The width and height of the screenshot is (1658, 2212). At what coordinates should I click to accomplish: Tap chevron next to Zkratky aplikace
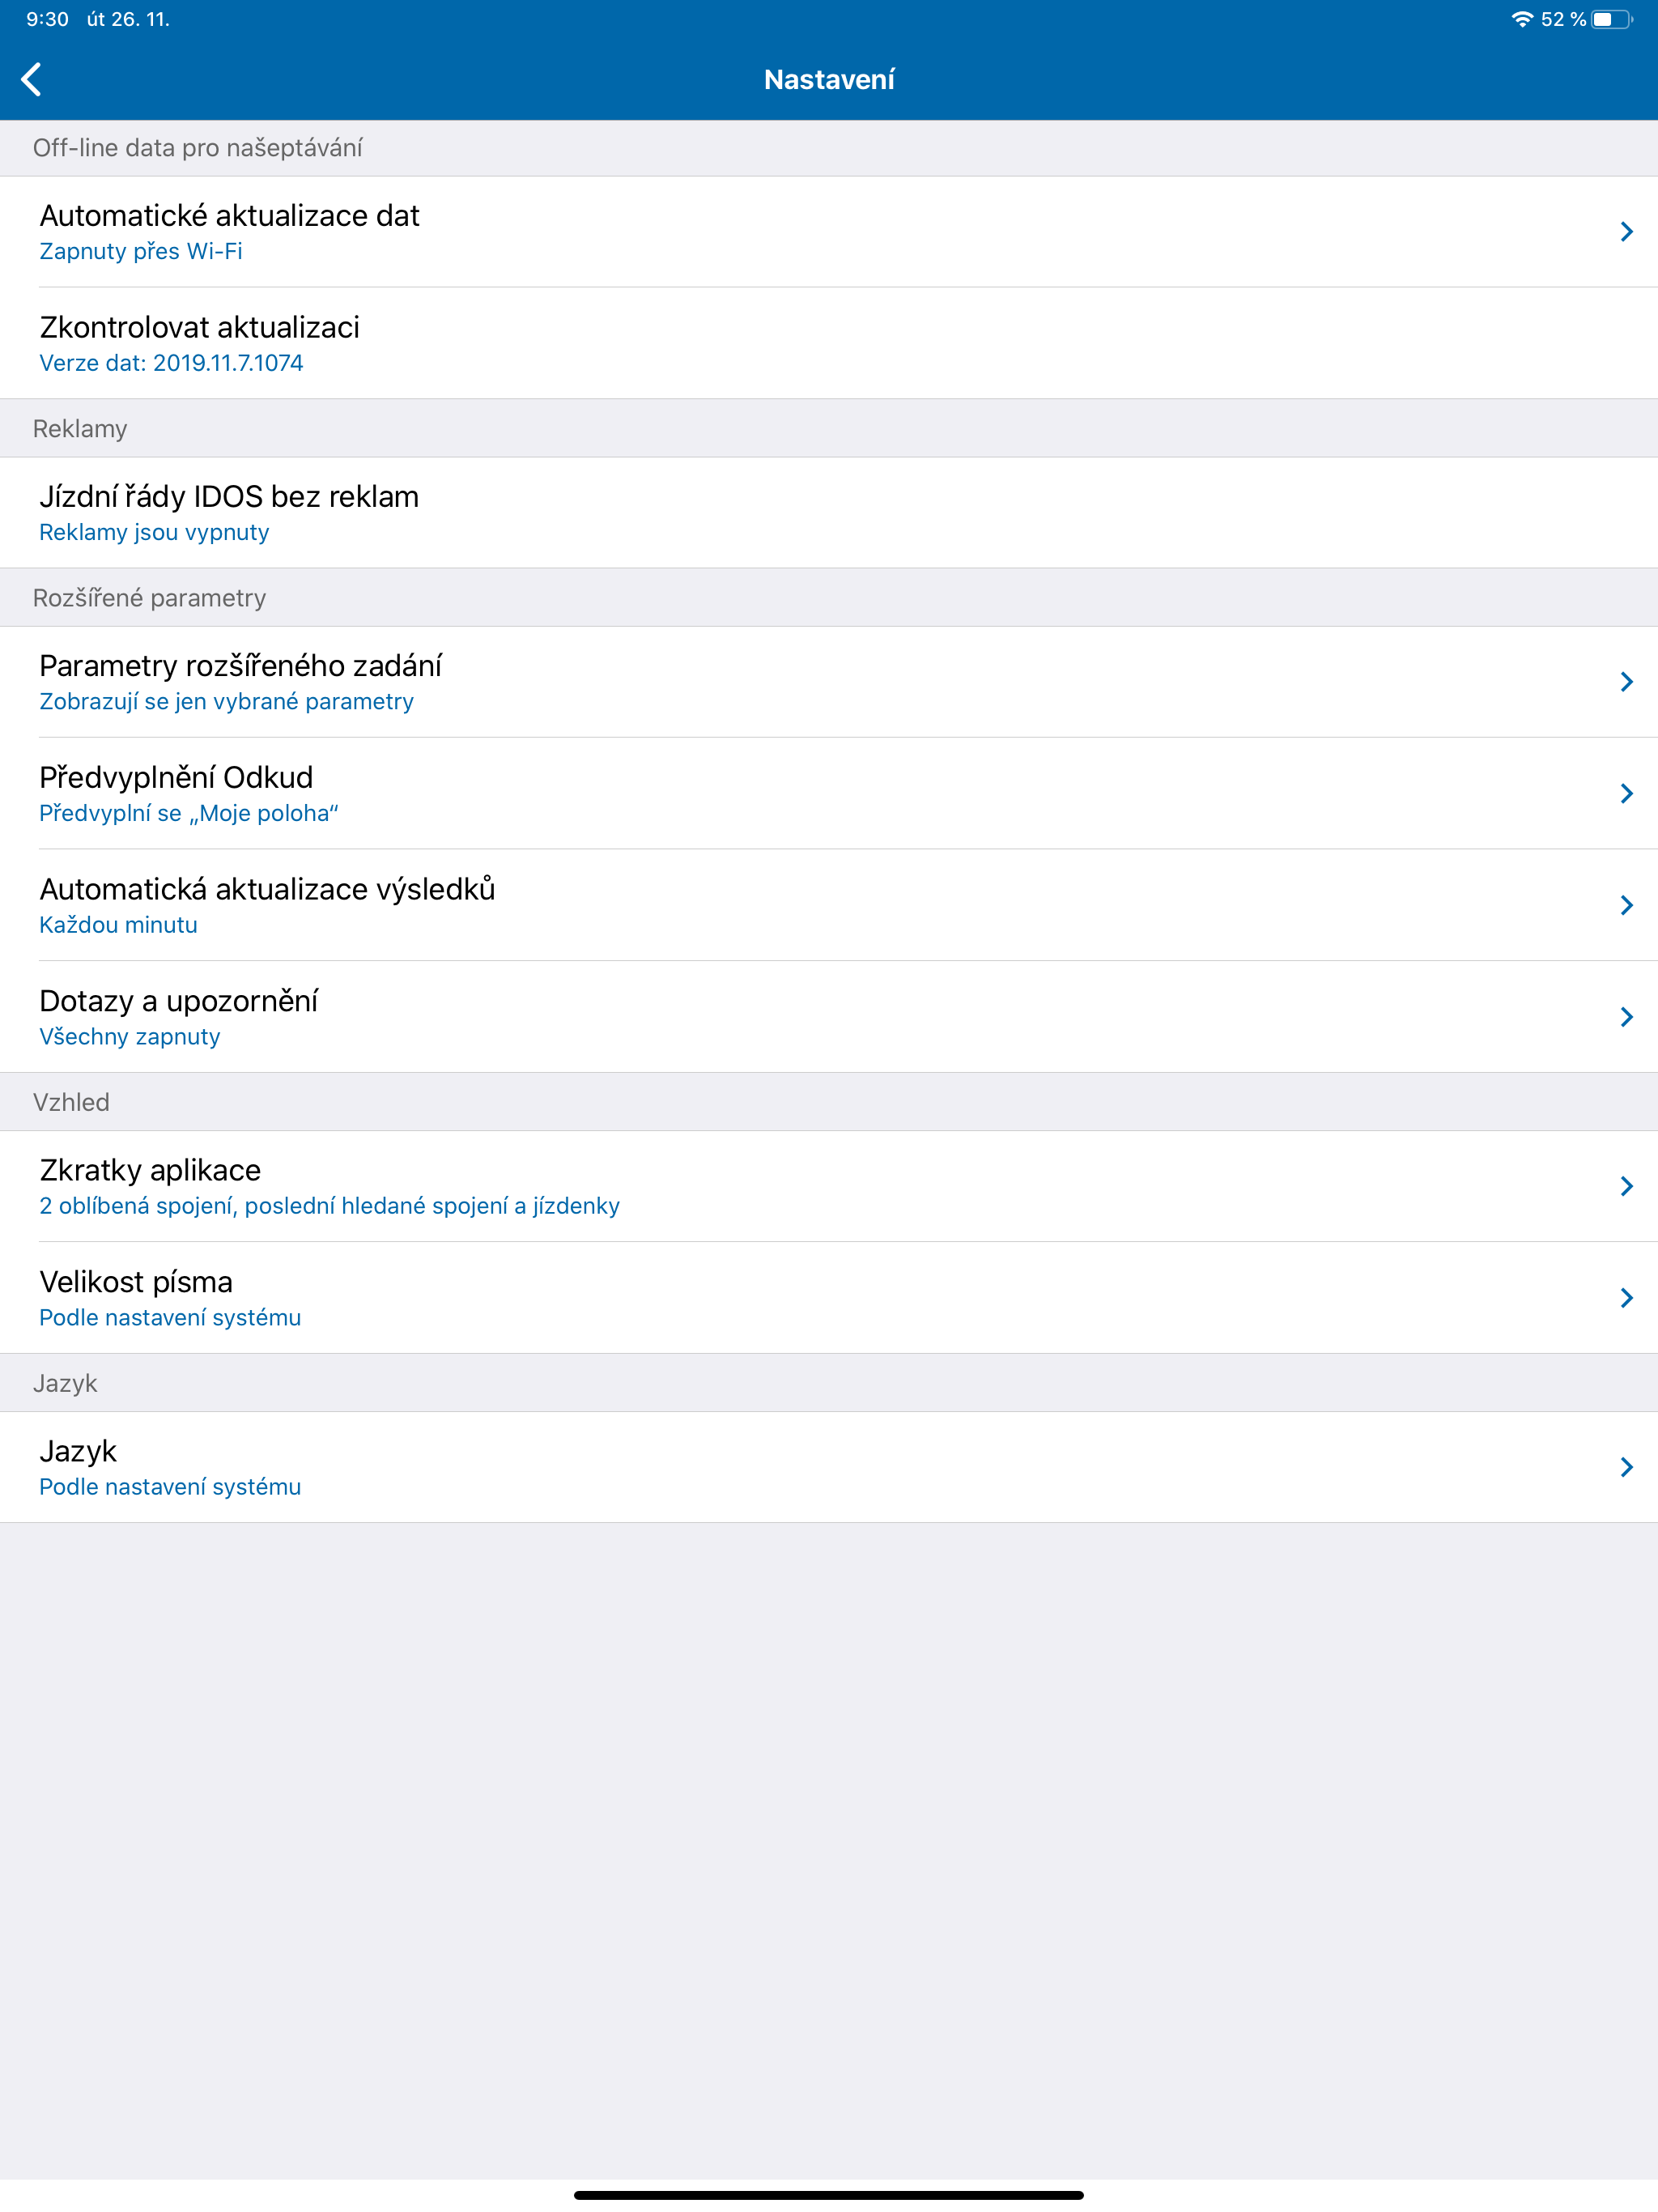1626,1186
